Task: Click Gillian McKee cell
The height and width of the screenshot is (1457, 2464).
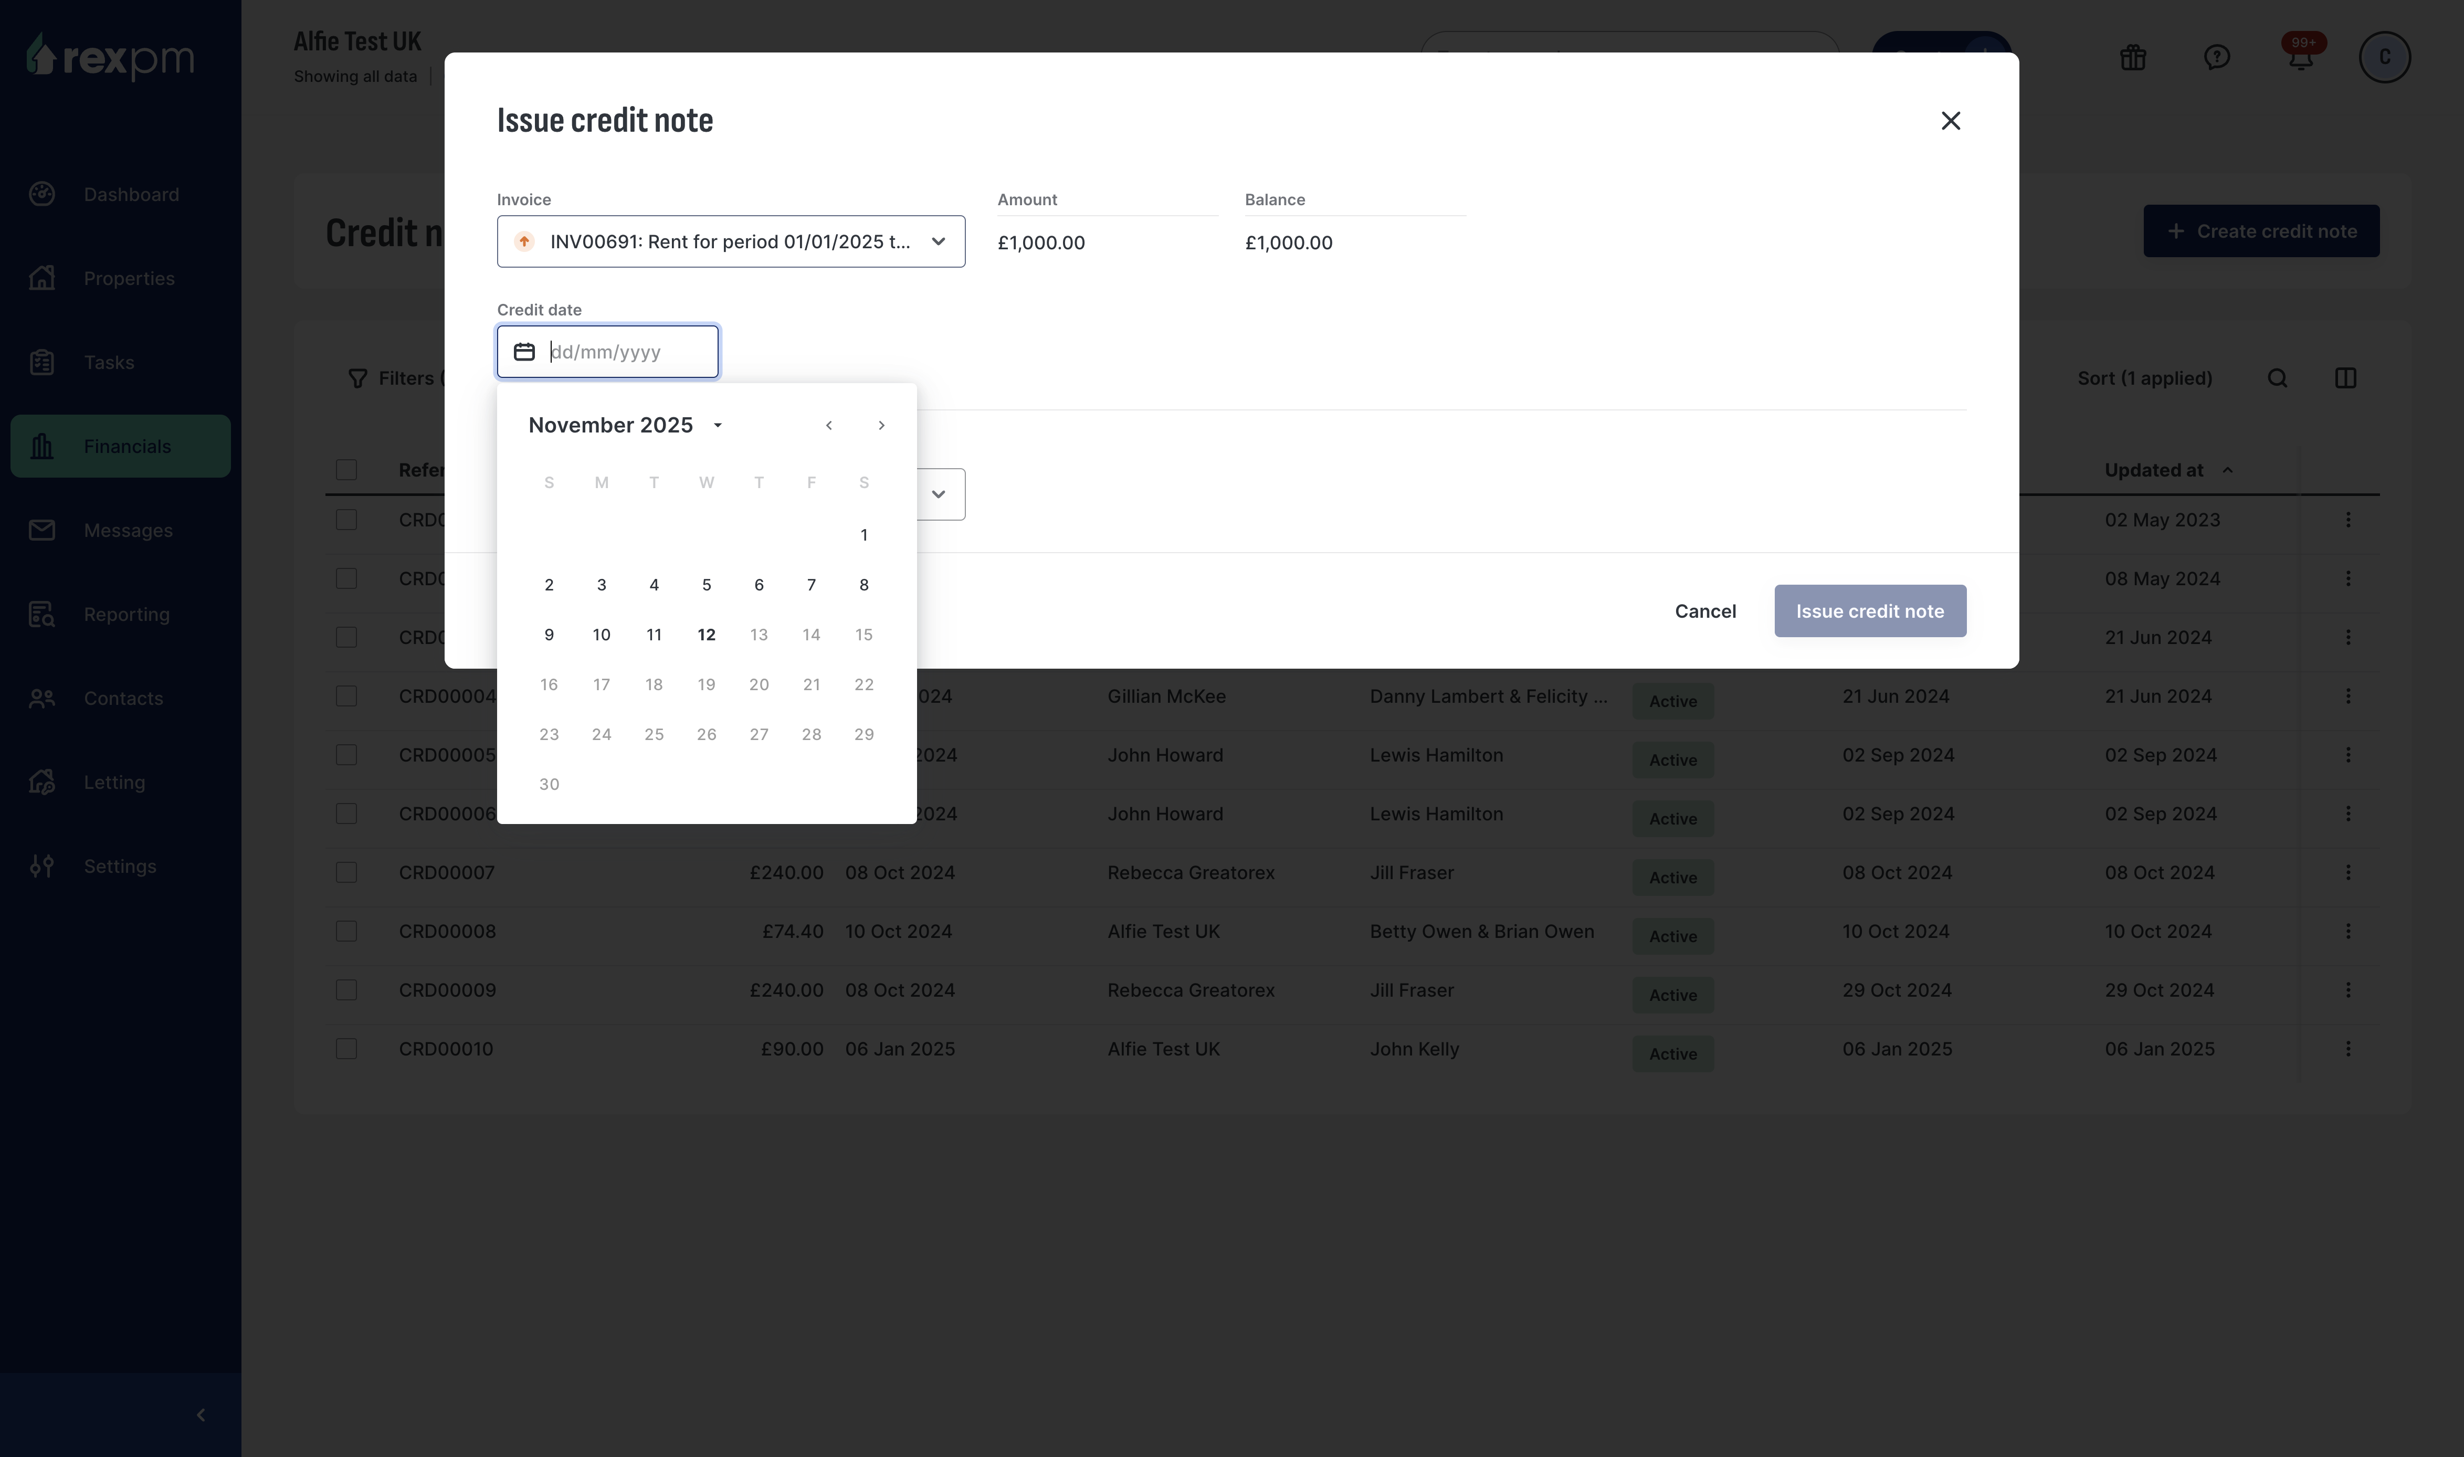Action: [1165, 696]
